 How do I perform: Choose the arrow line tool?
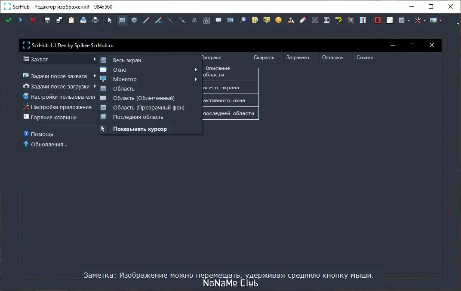coord(182,20)
